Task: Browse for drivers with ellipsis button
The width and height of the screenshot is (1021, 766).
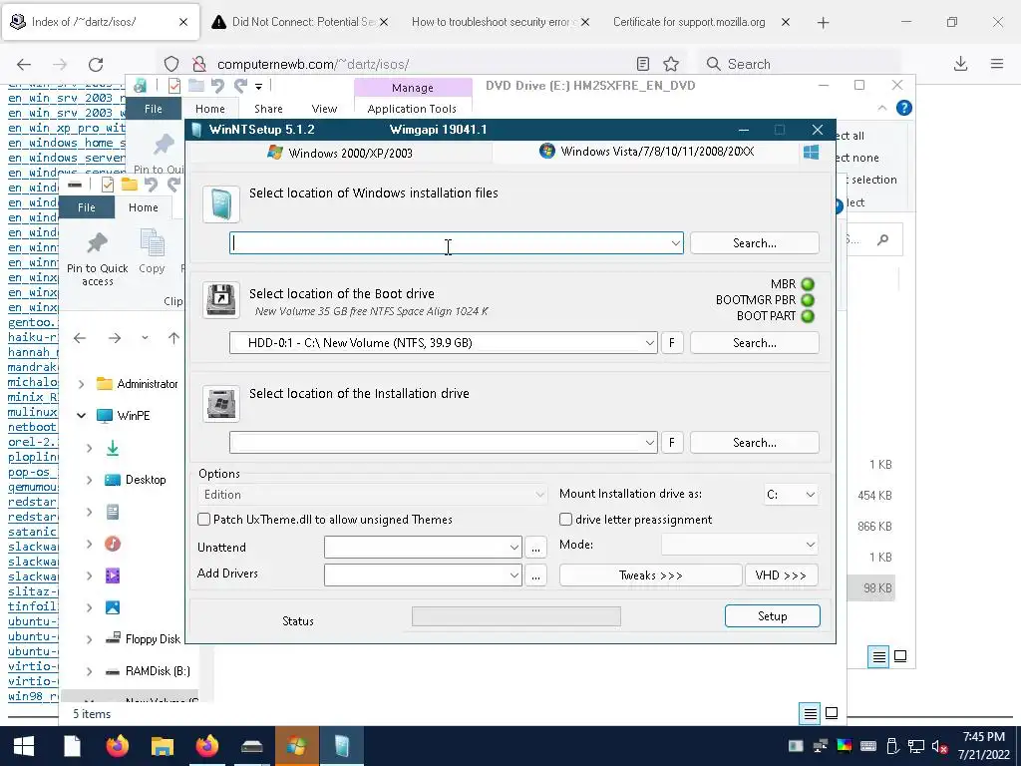Action: (x=535, y=575)
